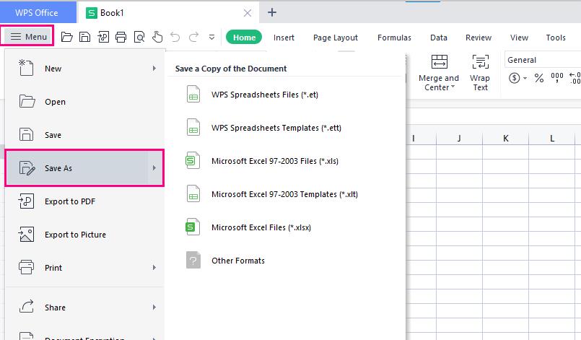Click the Print toolbar icon
581x340 pixels.
click(121, 37)
